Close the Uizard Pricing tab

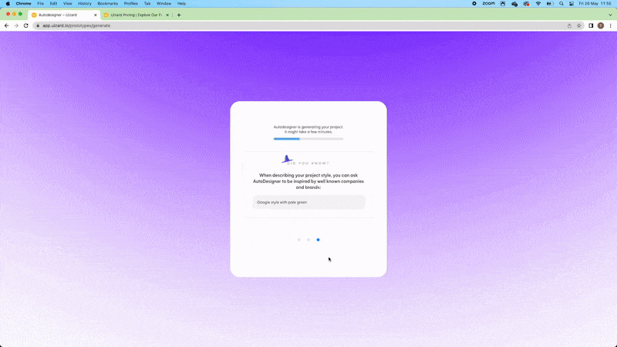coord(167,15)
